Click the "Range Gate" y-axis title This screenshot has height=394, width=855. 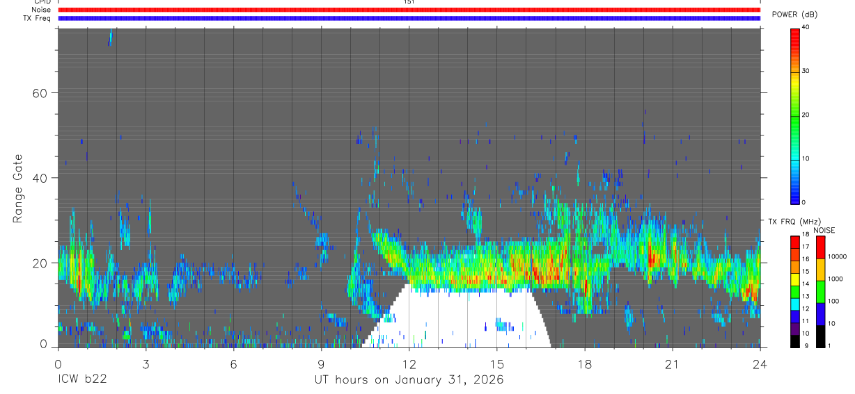point(19,188)
